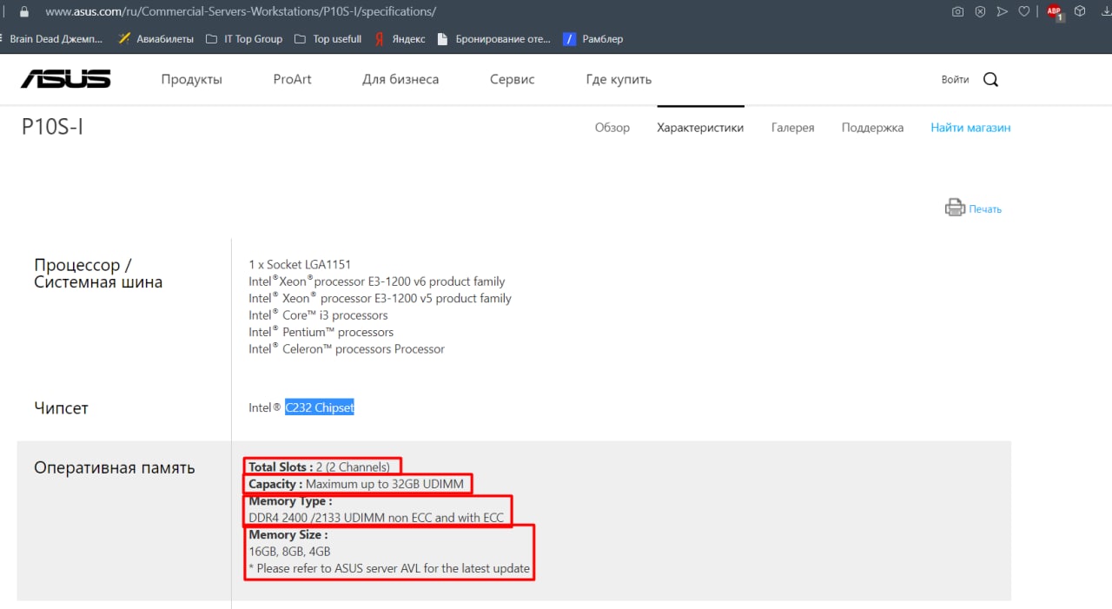Image resolution: width=1112 pixels, height=609 pixels.
Task: Click the Xeon E3-1200 v6 product family line
Action: (x=377, y=281)
